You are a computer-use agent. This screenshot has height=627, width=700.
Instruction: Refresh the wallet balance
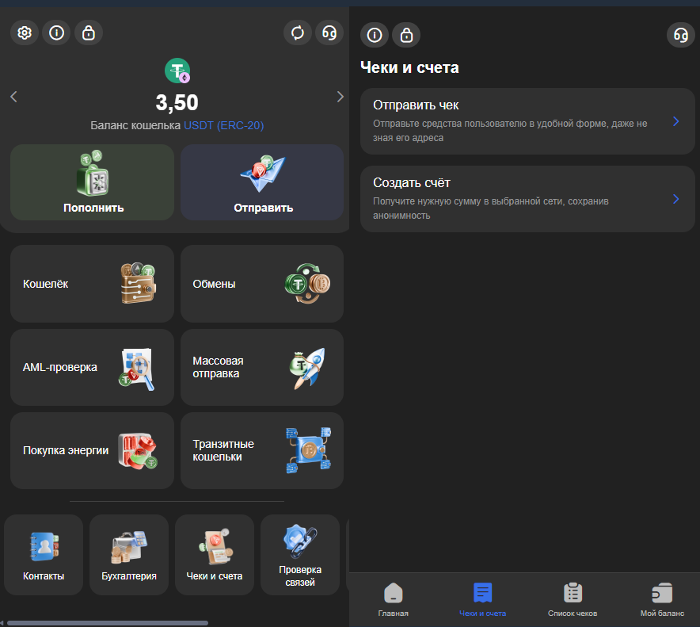point(298,33)
